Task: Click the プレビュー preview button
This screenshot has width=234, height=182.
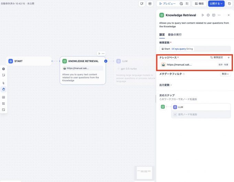Action: (x=168, y=4)
